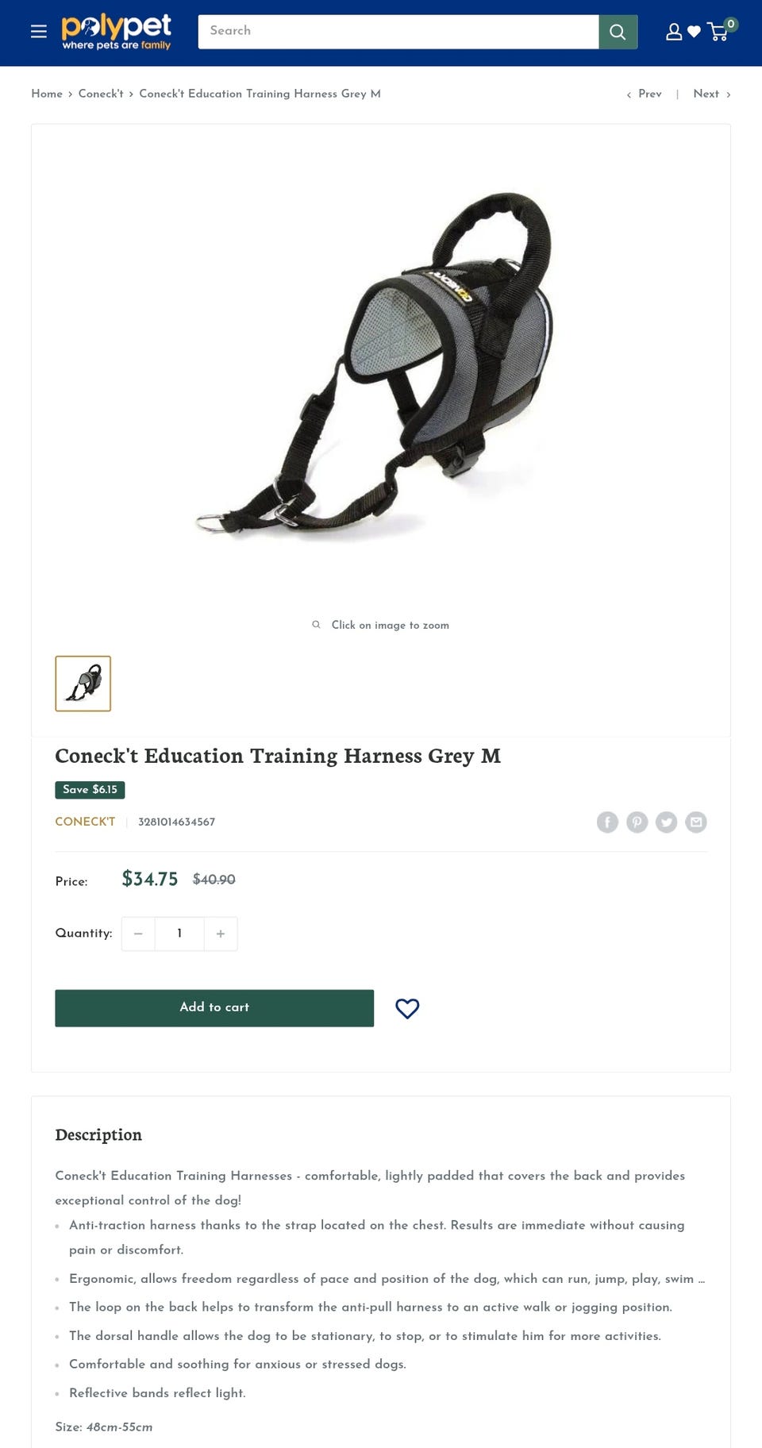Share product on Facebook
The height and width of the screenshot is (1448, 762).
(x=607, y=822)
